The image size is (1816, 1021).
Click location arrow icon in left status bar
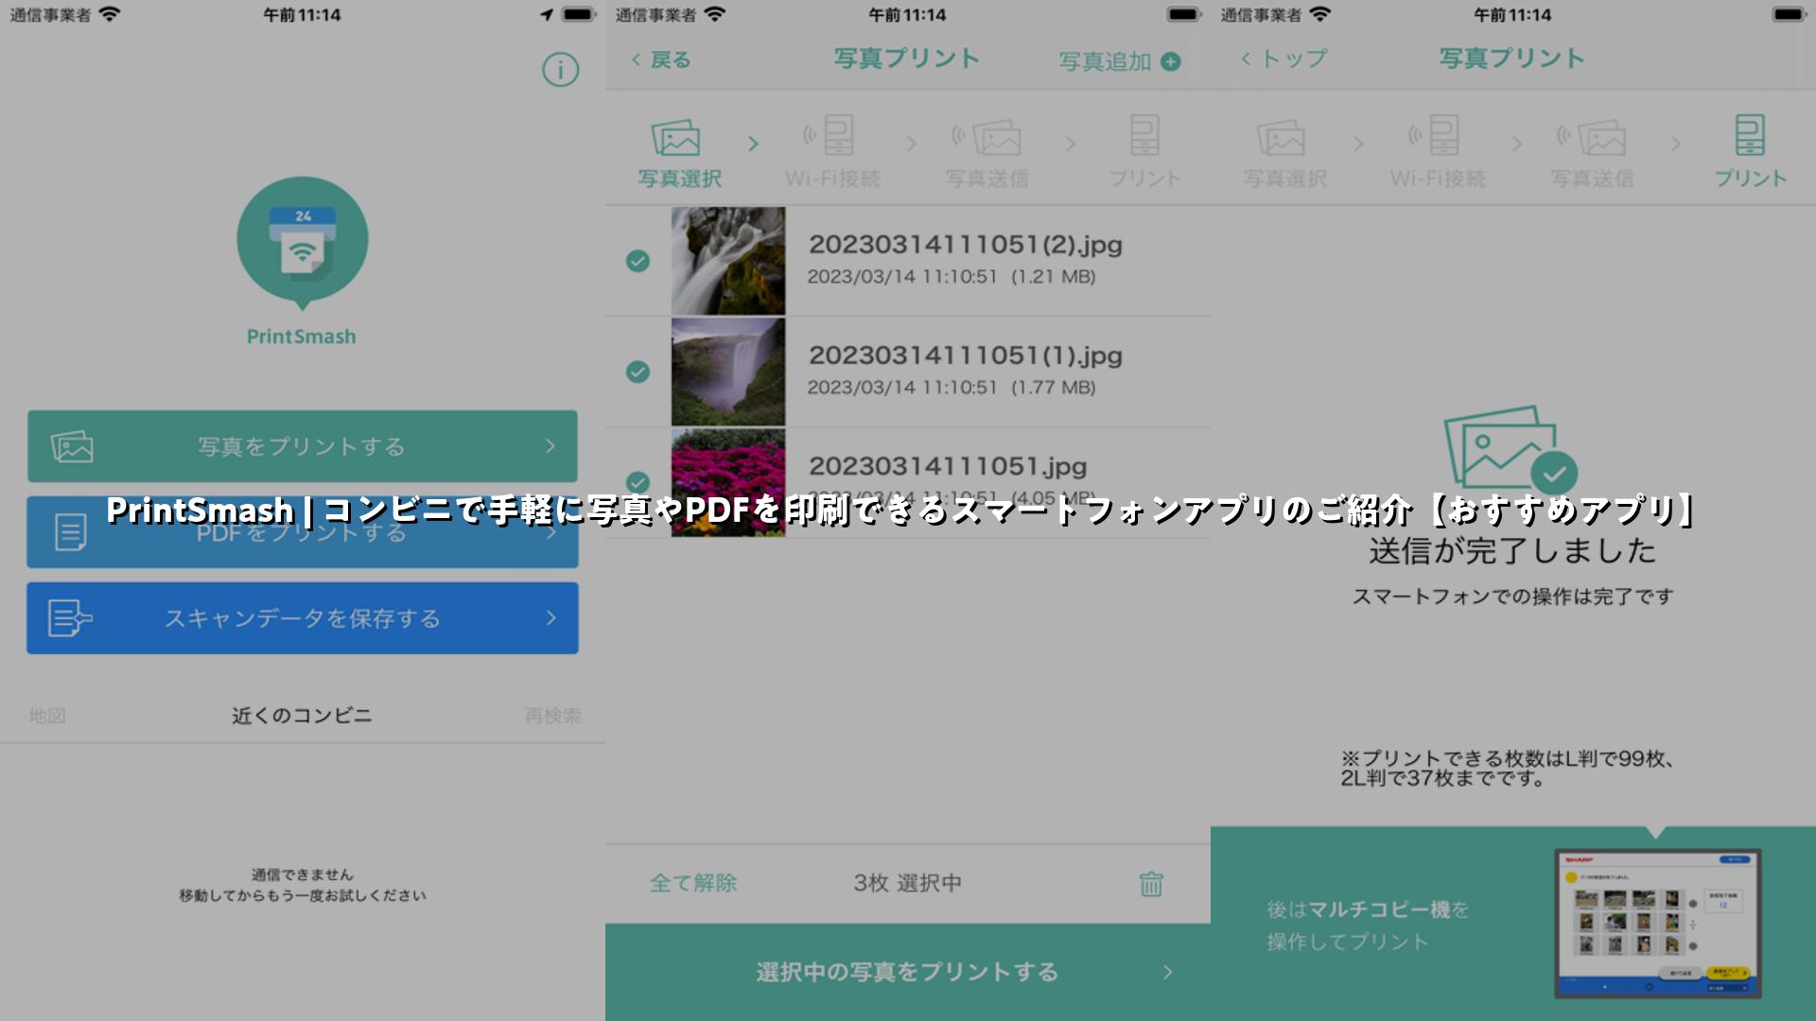[547, 14]
